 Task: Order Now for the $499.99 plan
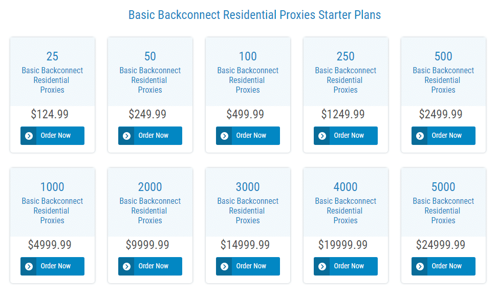[x=248, y=136]
